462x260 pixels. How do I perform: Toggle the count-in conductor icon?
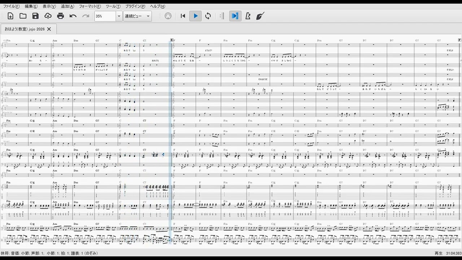260,16
